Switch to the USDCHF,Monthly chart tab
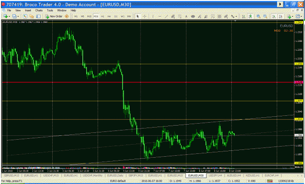The image size is (305, 184). click(93, 176)
